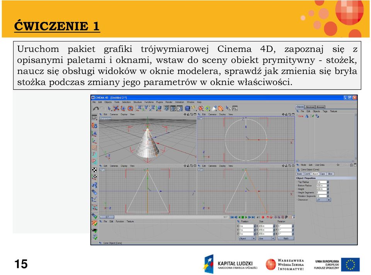Click the green stop playback button

(x=243, y=217)
